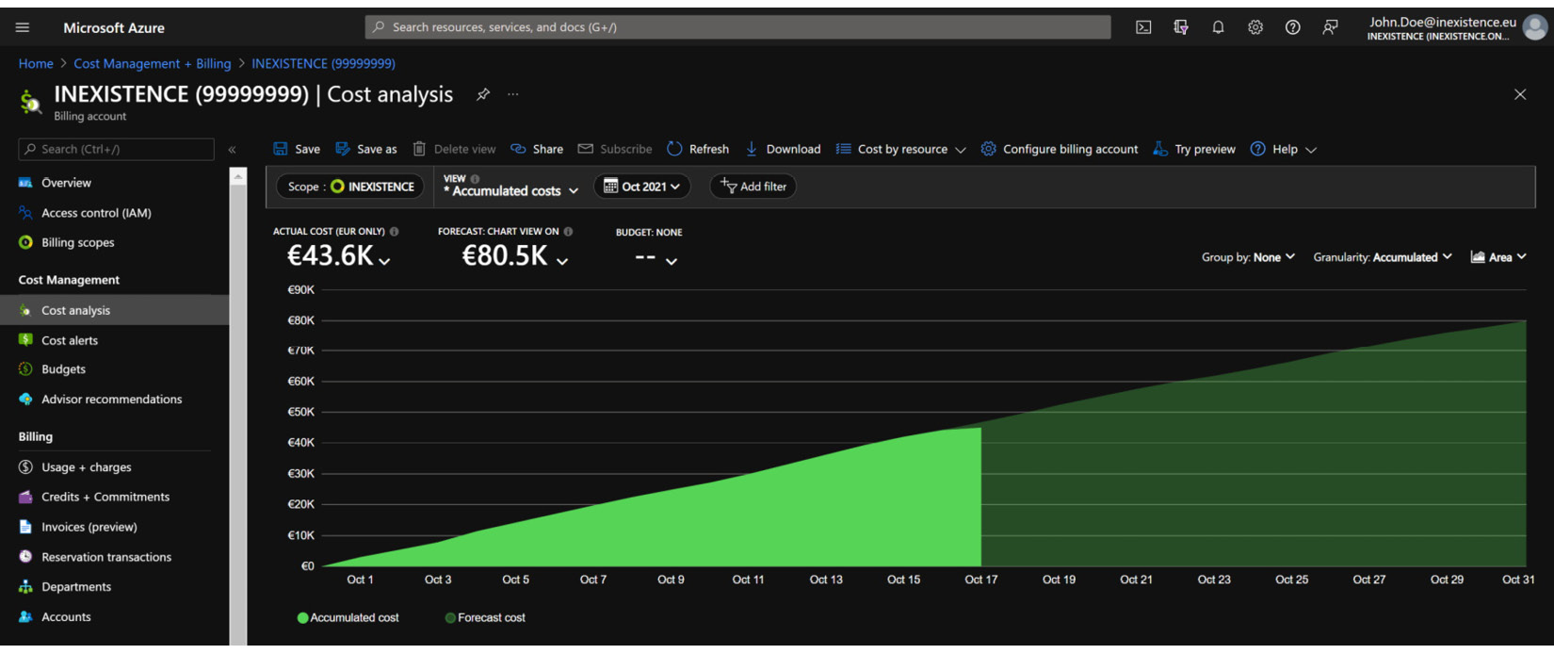Click the sidebar scrollbar up arrow
The height and width of the screenshot is (654, 1554).
pos(238,176)
